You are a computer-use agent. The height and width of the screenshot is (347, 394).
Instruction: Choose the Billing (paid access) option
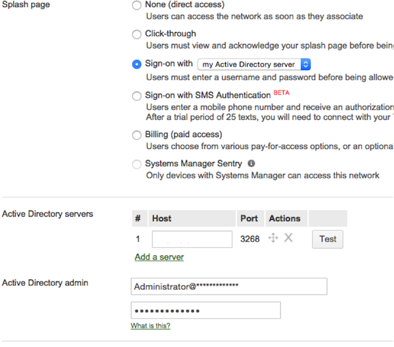(137, 135)
